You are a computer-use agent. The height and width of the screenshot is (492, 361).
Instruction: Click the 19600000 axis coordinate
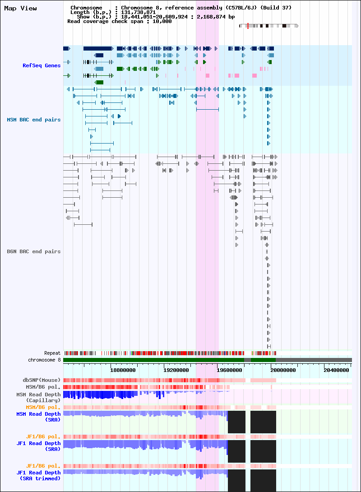click(x=229, y=370)
